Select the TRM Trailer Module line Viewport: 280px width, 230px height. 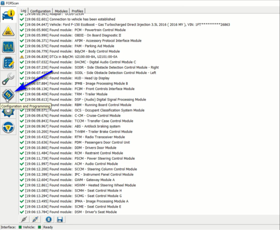point(64,94)
